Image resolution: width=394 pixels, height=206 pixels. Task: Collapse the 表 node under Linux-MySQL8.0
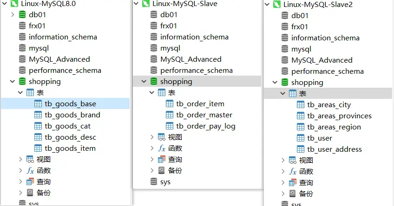[x=20, y=93]
